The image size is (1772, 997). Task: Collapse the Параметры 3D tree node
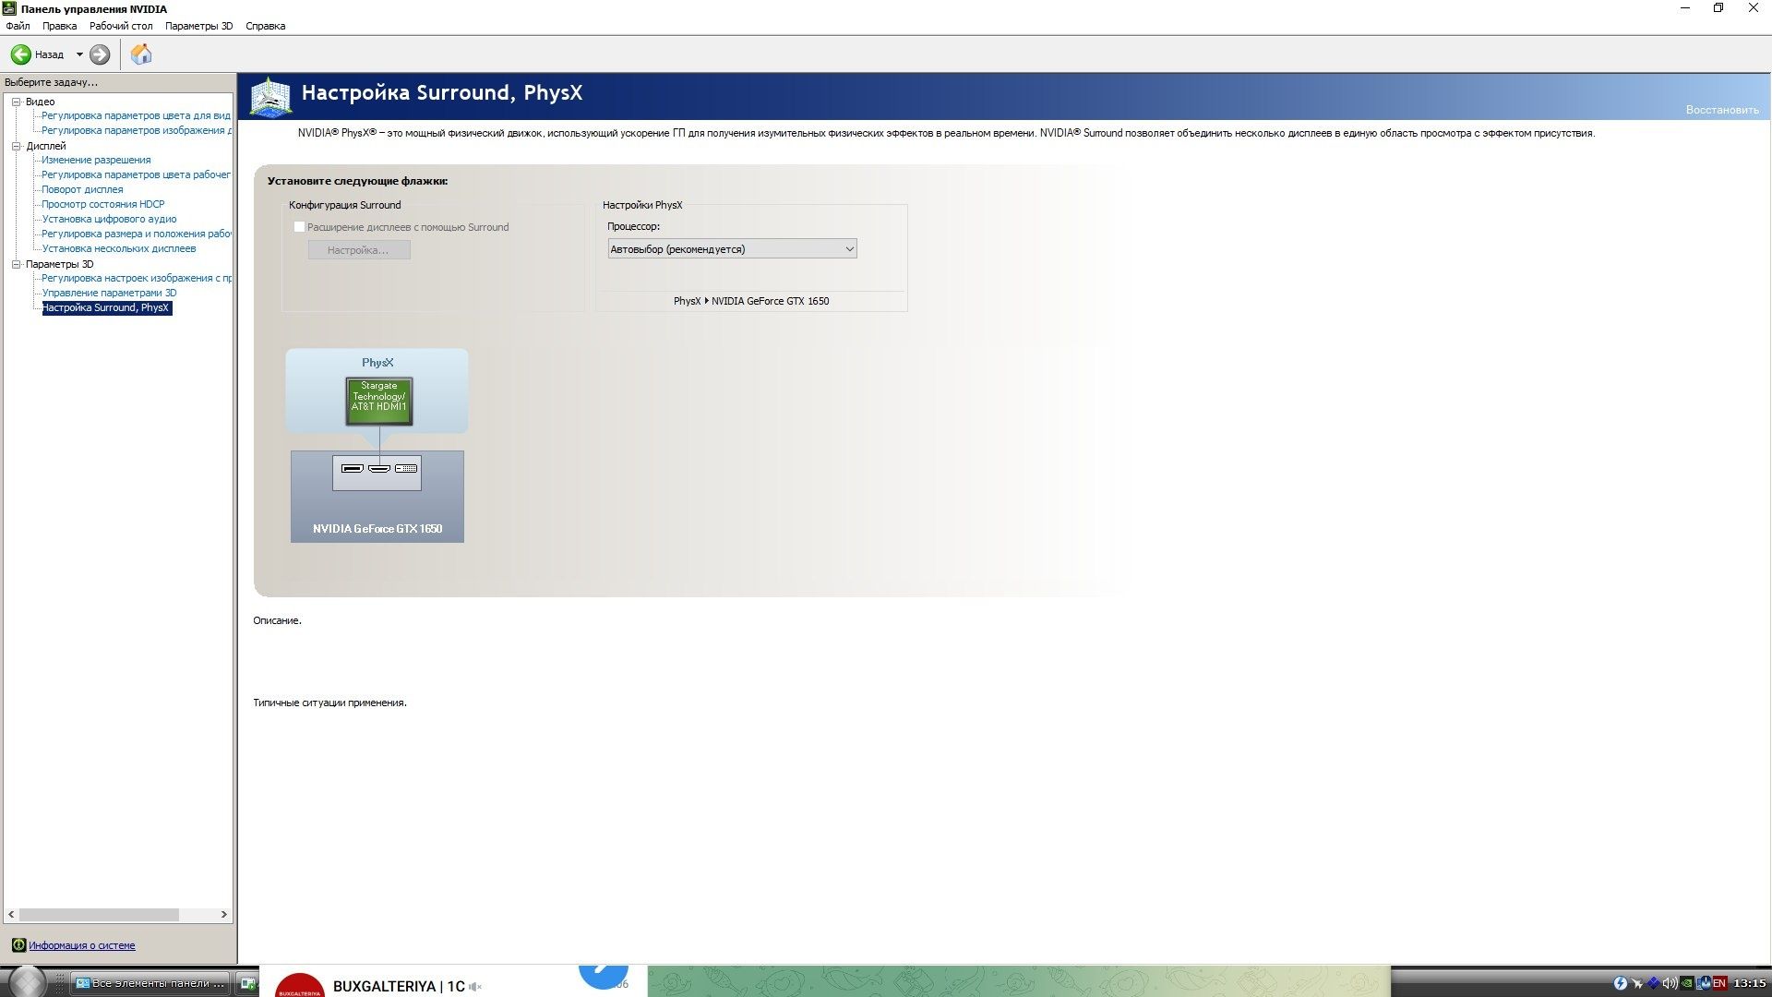click(x=16, y=264)
